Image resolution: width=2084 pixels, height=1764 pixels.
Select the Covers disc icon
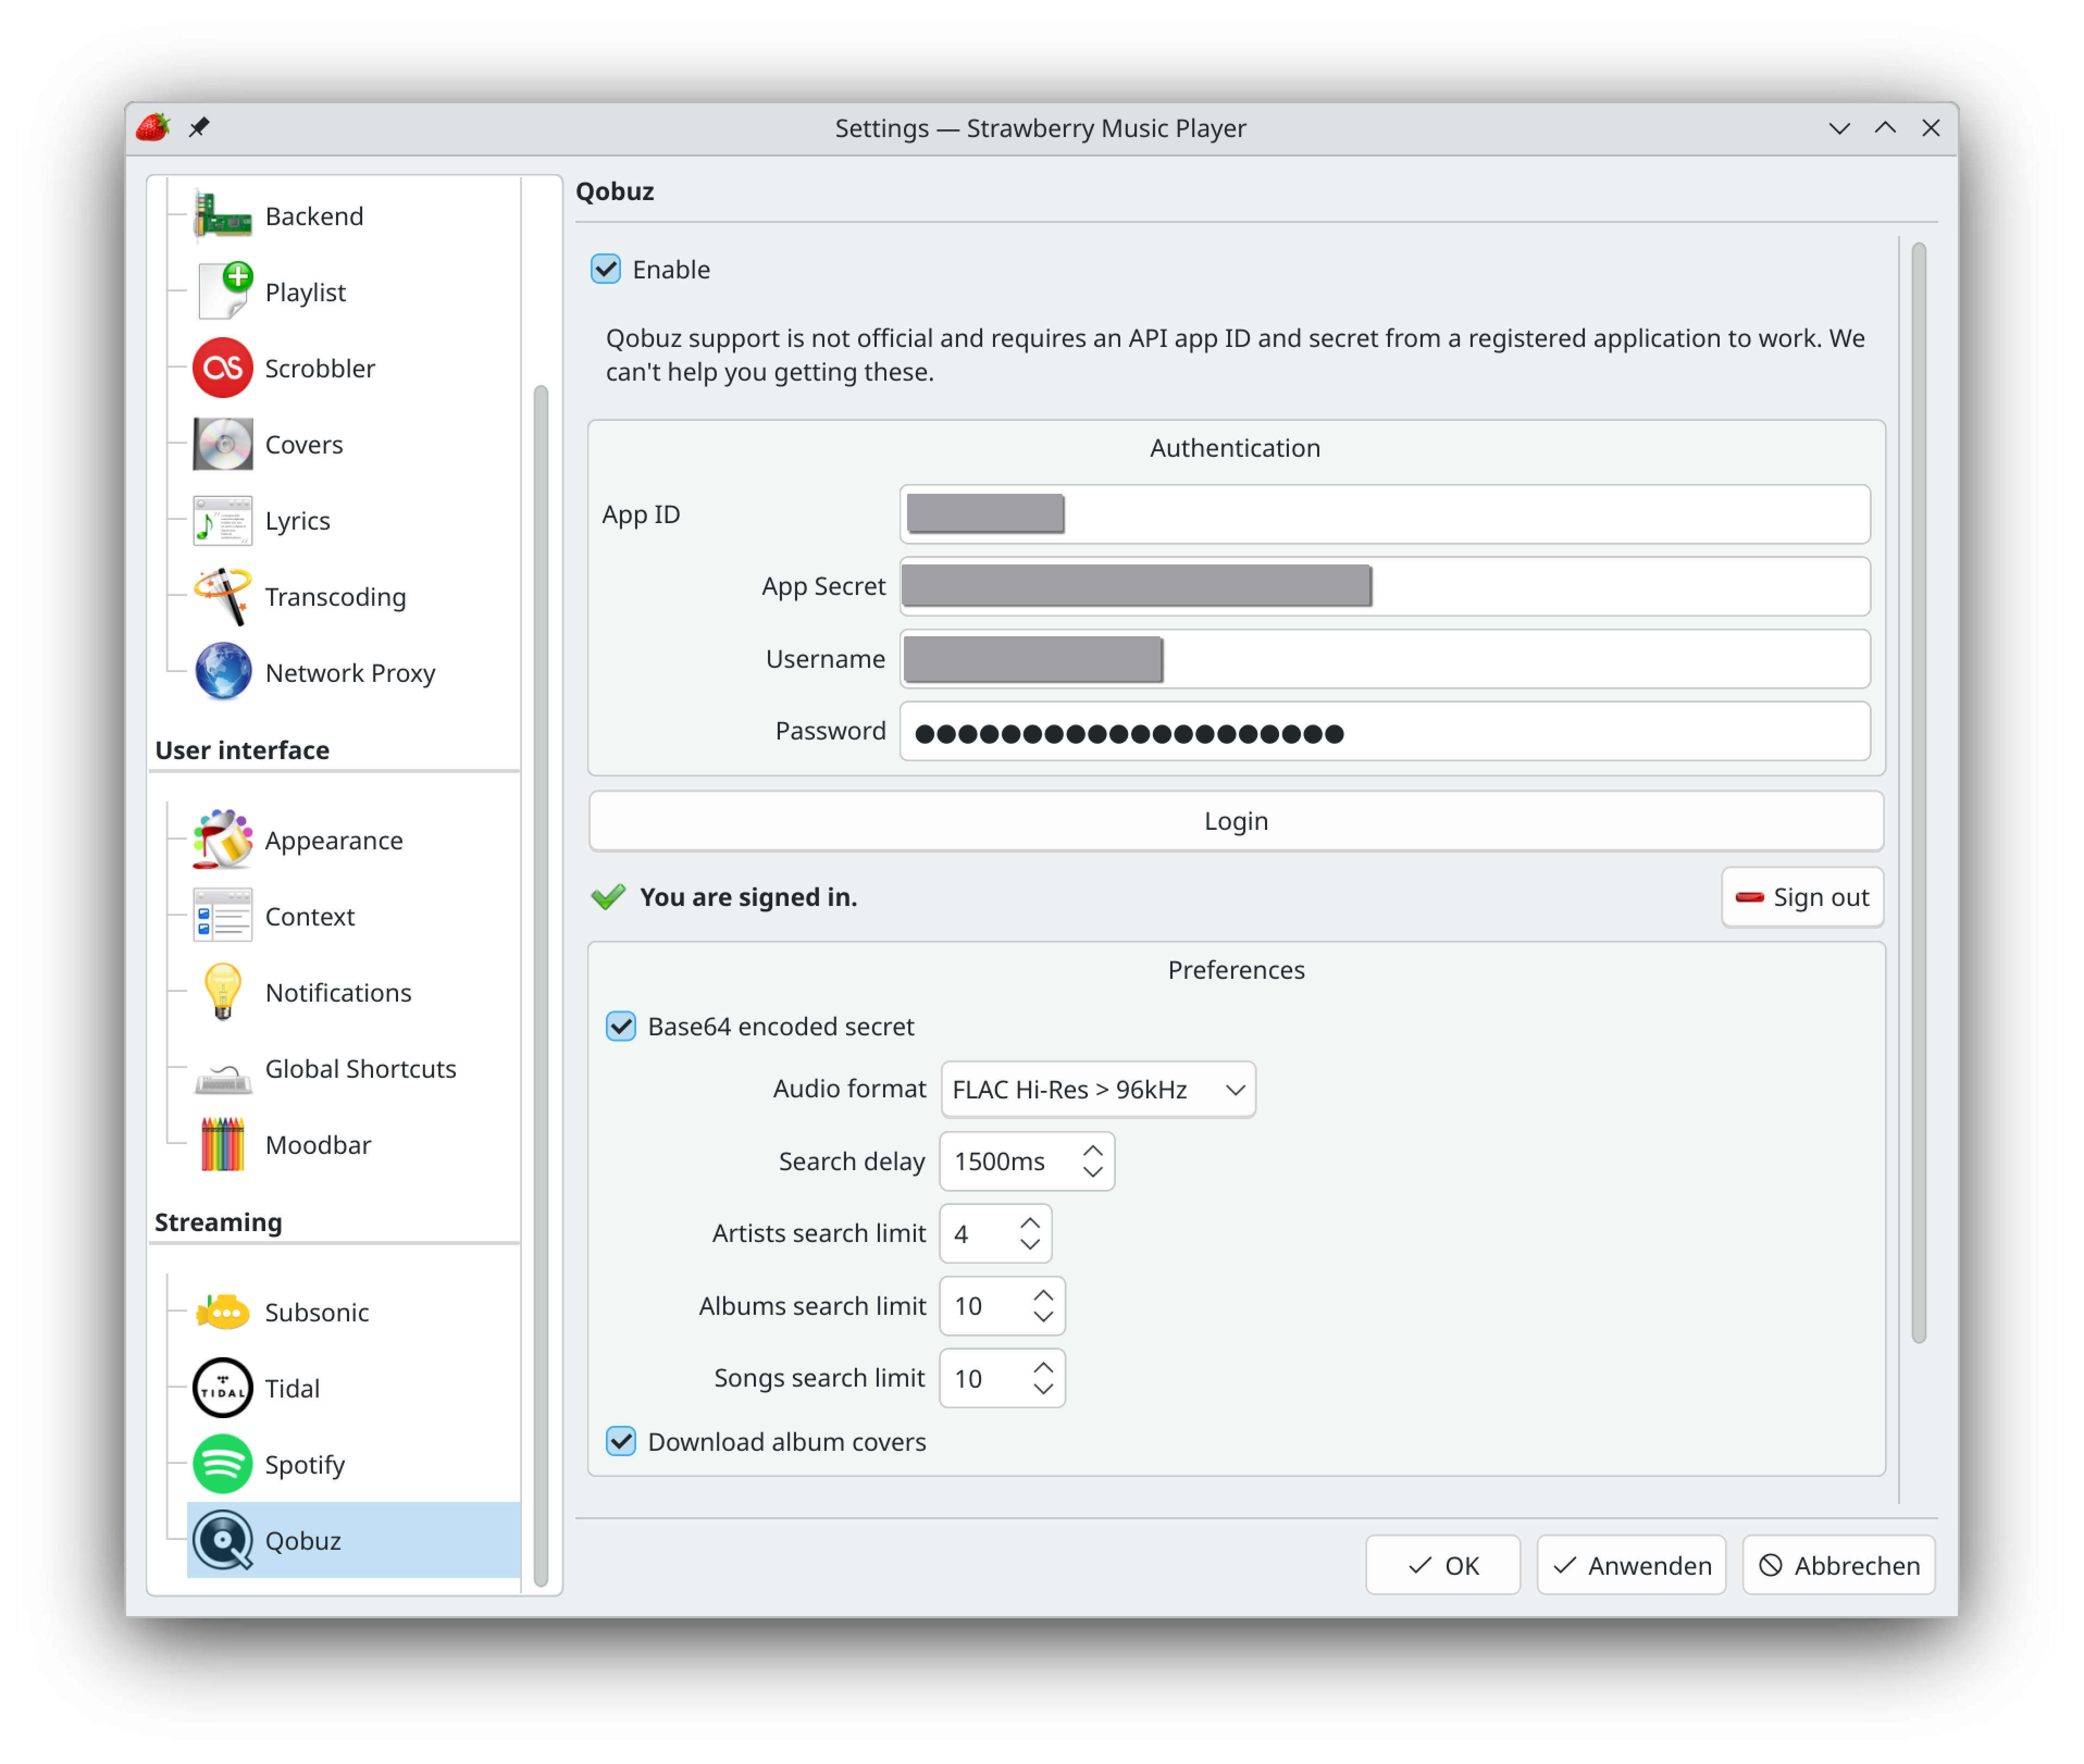pos(222,444)
